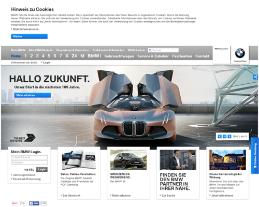Select the Home navigation item
The height and width of the screenshot is (207, 259).
pyautogui.click(x=16, y=56)
